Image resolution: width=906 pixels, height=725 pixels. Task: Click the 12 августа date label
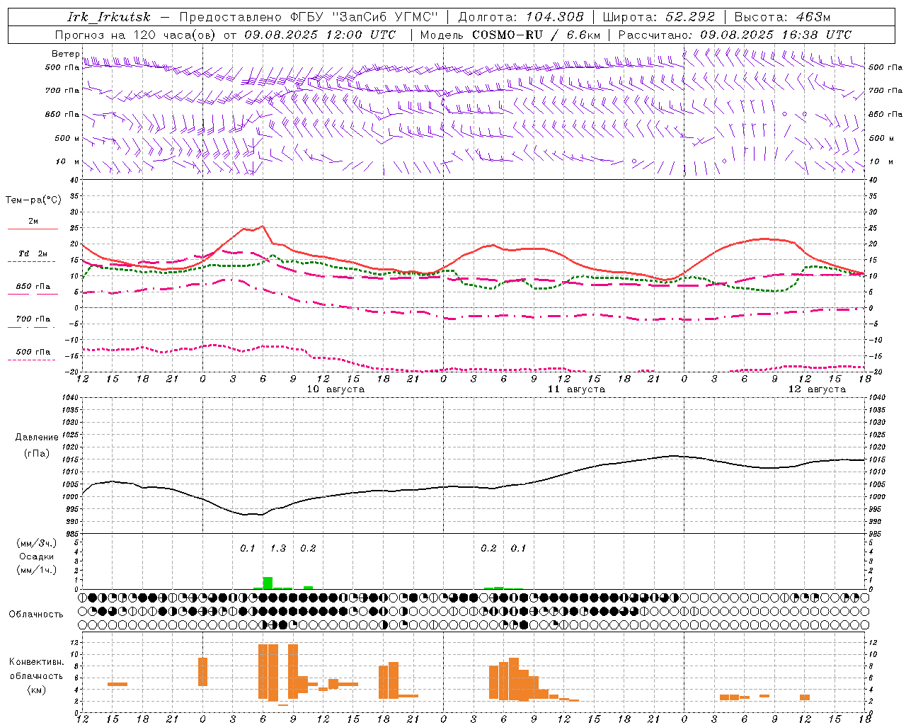(x=817, y=389)
